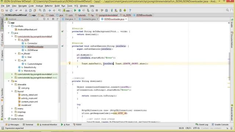Collapse the m_UI package
Viewport: 235px width, 132px height.
pos(15,60)
